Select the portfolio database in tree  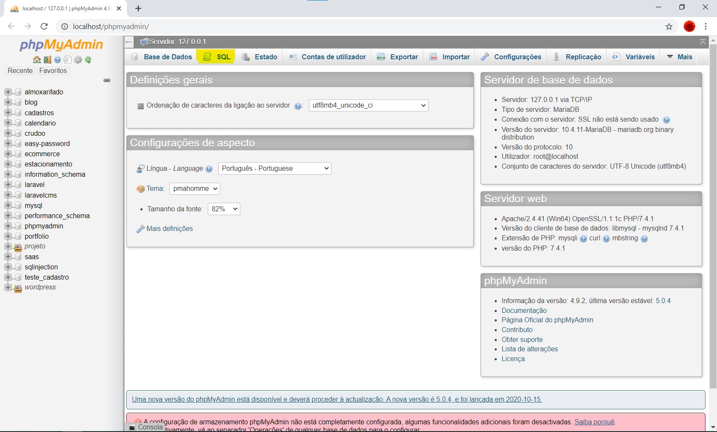click(x=37, y=236)
